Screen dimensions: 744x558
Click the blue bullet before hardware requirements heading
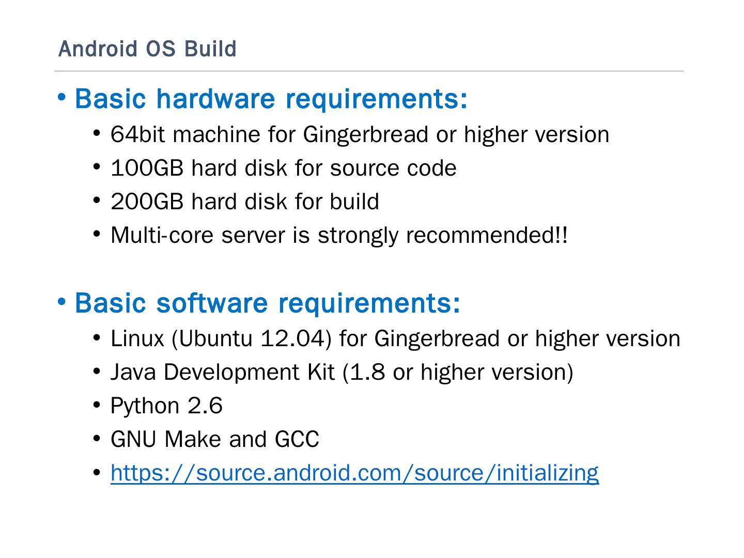pyautogui.click(x=62, y=97)
